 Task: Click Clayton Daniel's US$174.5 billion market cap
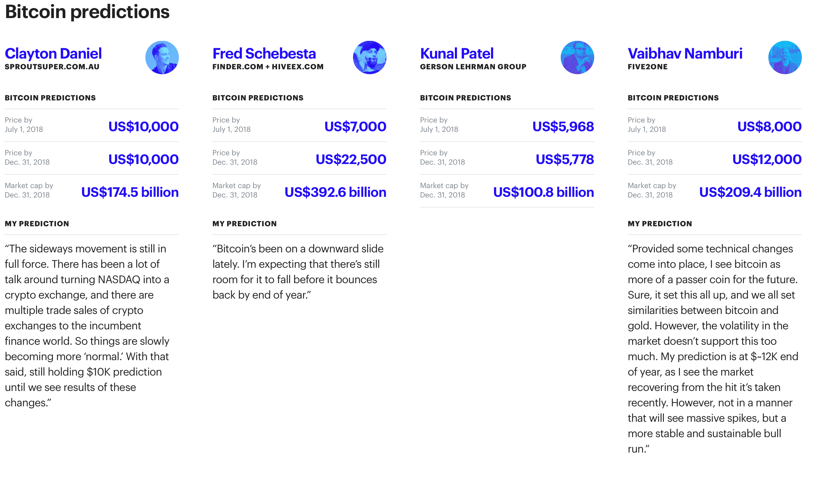click(130, 192)
